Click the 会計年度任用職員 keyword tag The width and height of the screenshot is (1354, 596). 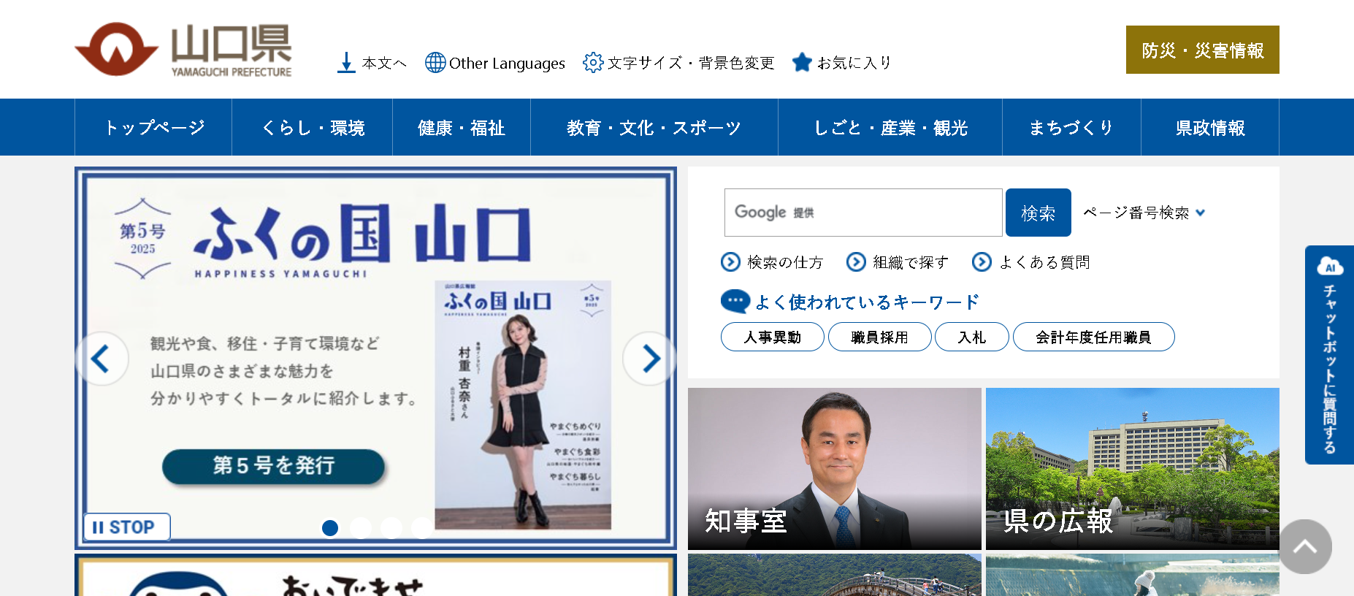1094,337
